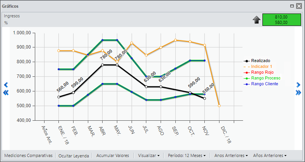Viewport: 305px width, 162px height.
Task: Click the black upward trend arrow icon
Action: (257, 20)
